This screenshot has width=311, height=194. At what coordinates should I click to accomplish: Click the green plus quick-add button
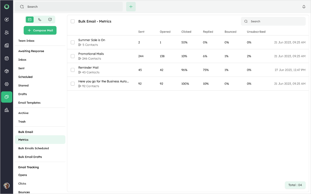tap(131, 7)
